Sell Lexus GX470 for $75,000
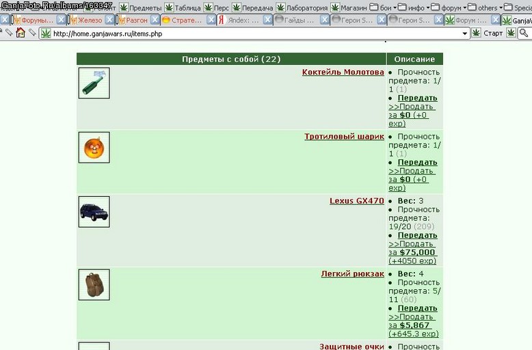This screenshot has width=532, height=350. click(x=412, y=252)
